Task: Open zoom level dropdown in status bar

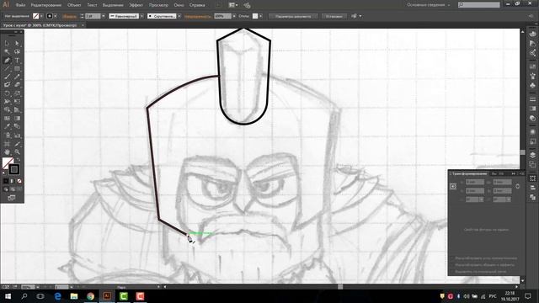Action: (37, 286)
